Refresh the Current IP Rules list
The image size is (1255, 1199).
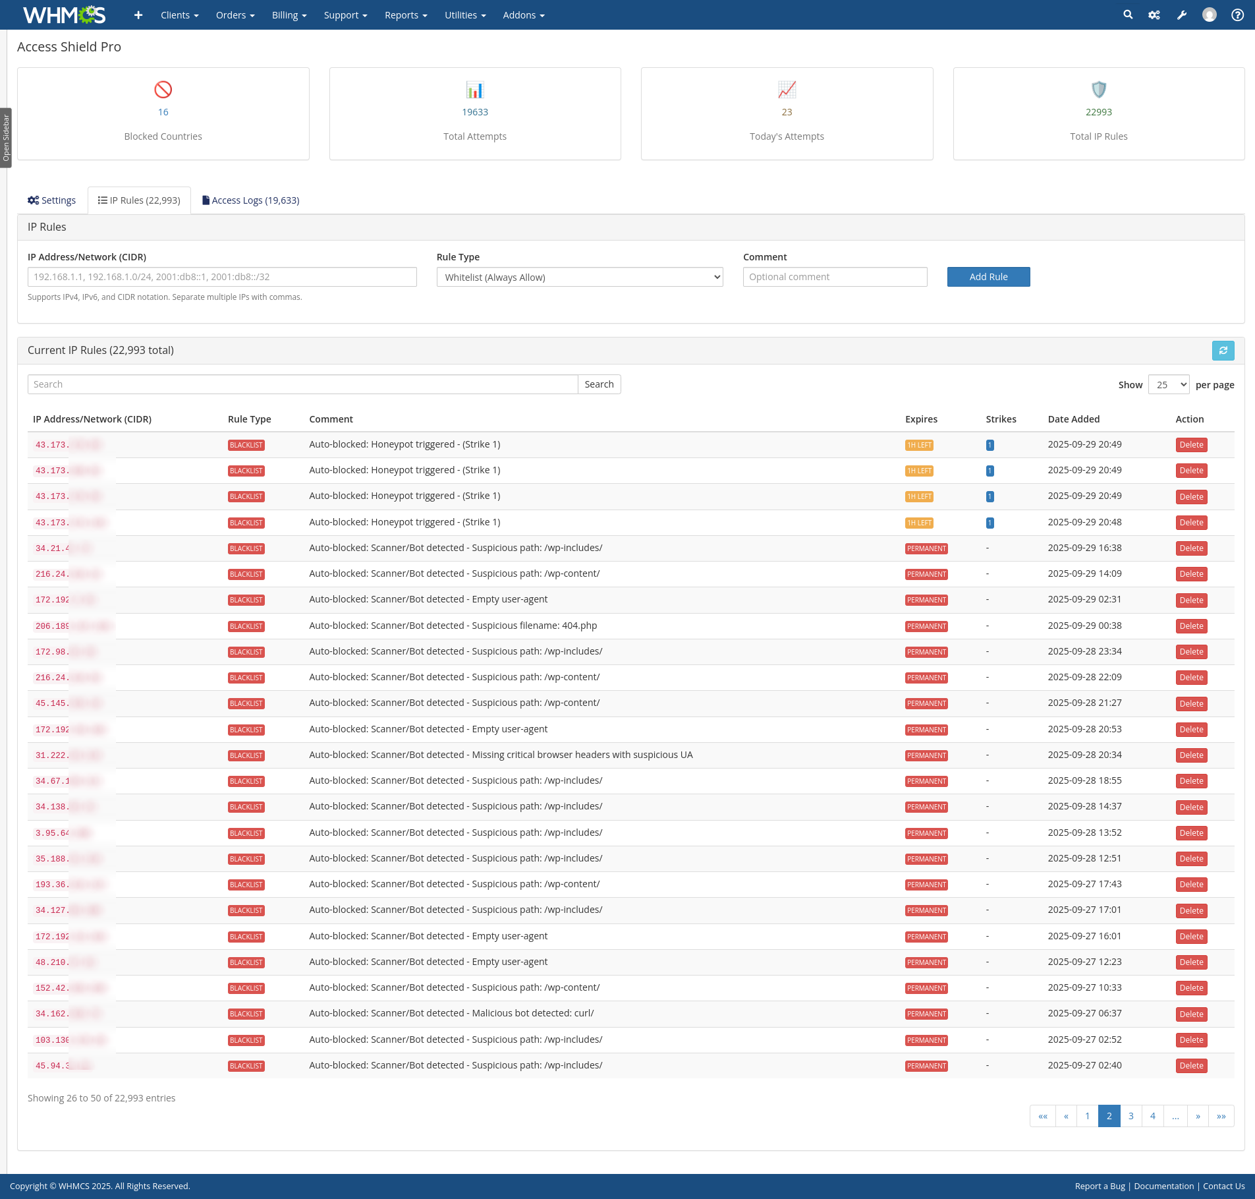click(x=1223, y=351)
